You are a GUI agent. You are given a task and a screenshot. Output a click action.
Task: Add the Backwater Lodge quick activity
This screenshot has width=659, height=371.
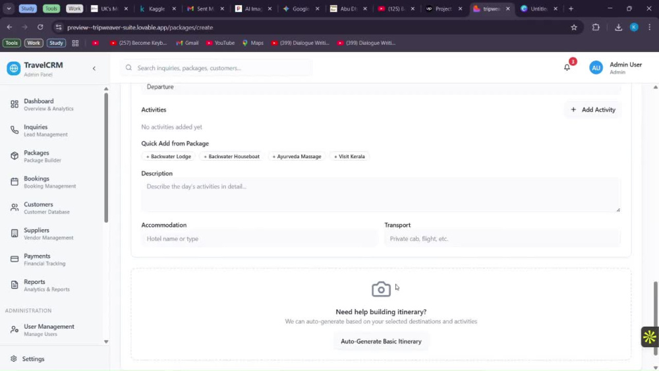169,156
